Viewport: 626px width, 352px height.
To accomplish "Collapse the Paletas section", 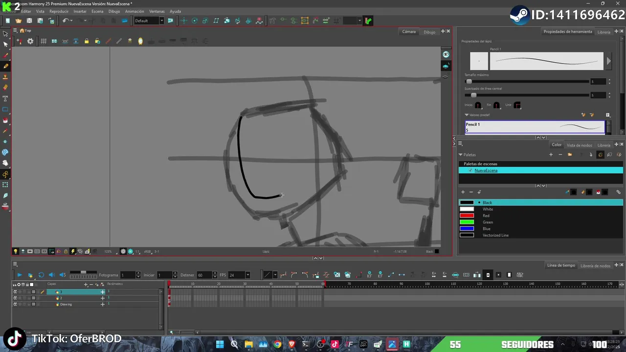I will [461, 154].
